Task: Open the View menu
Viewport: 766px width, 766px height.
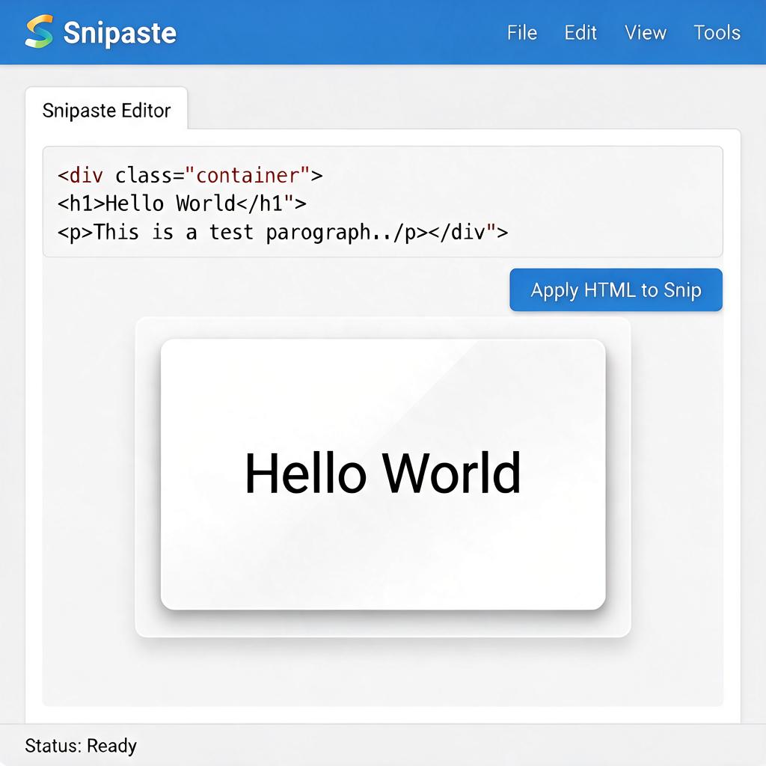Action: (x=646, y=33)
